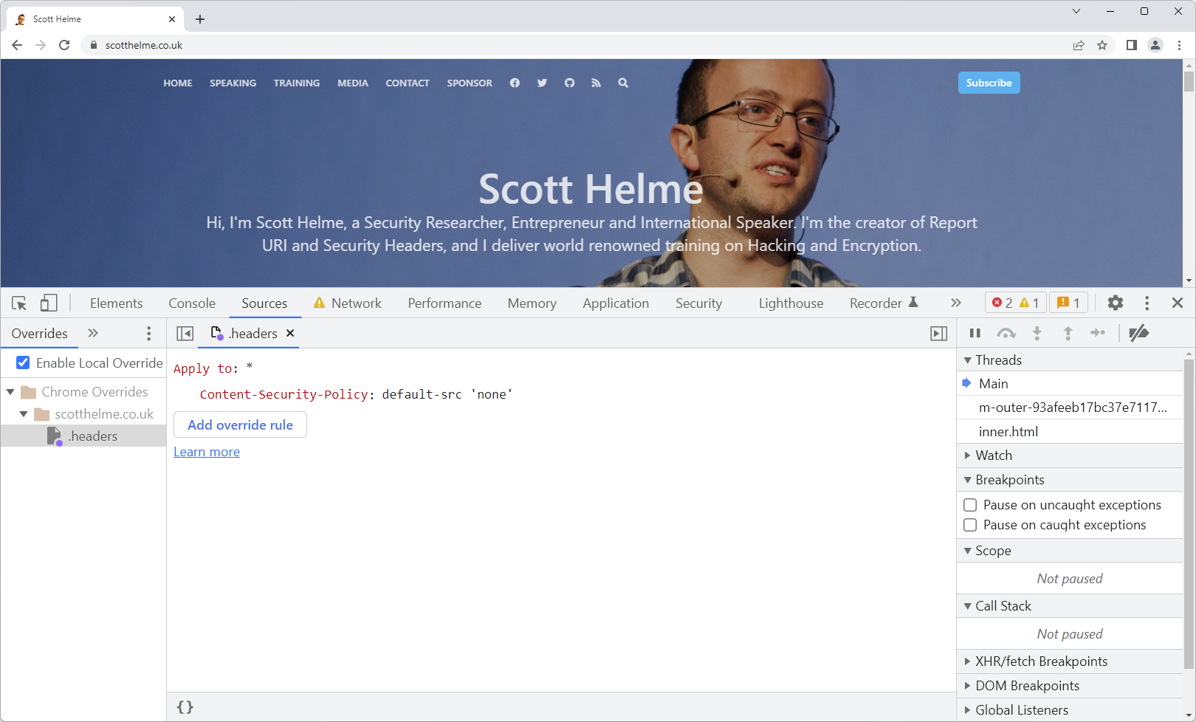Open the Lighthouse tab

791,303
